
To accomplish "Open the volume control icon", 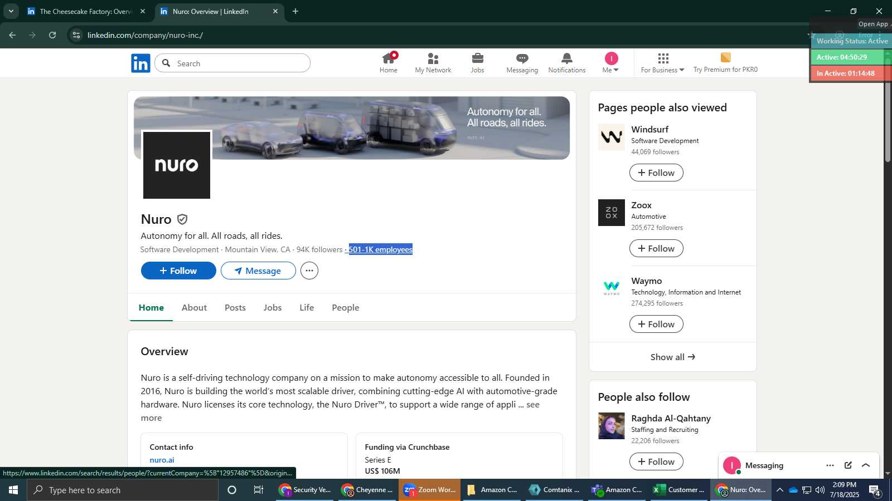I will click(820, 490).
